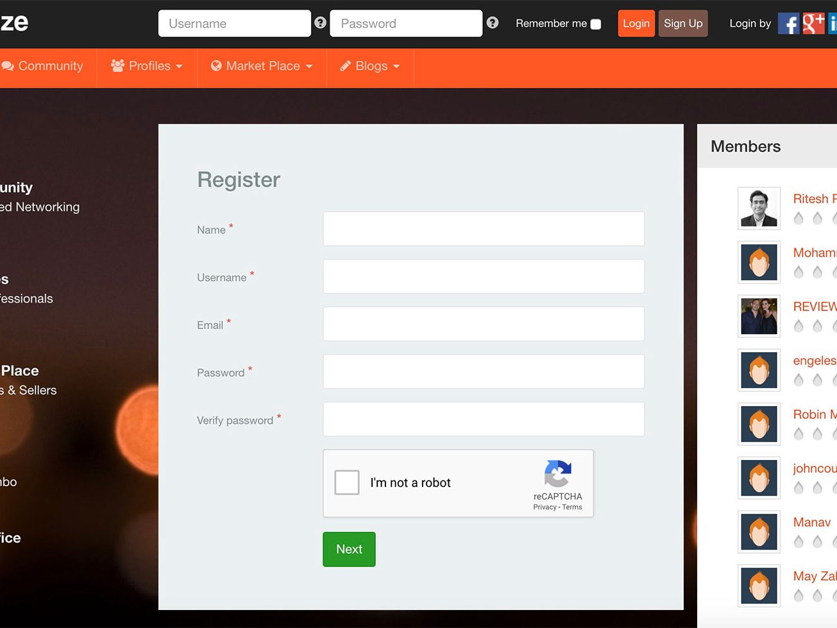The height and width of the screenshot is (628, 837).
Task: Click the Google Plus login icon
Action: (813, 24)
